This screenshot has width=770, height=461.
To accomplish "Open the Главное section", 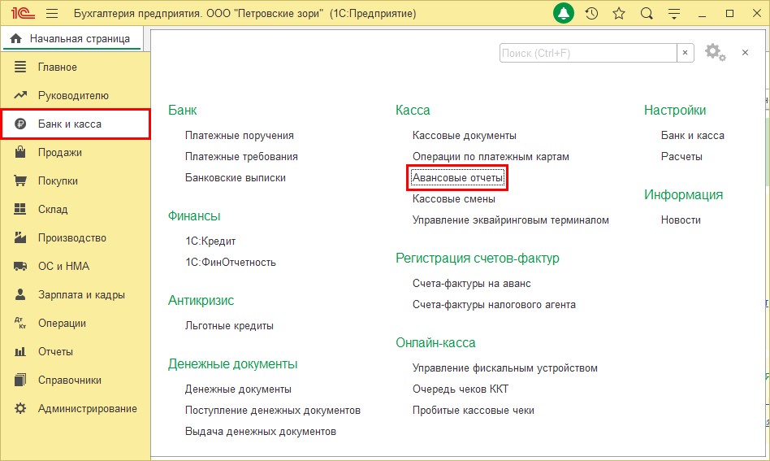I will click(x=76, y=67).
